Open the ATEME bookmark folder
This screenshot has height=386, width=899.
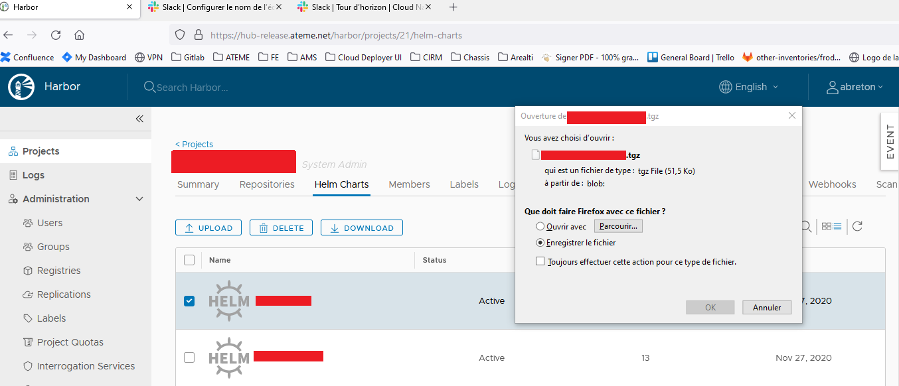[x=232, y=58]
